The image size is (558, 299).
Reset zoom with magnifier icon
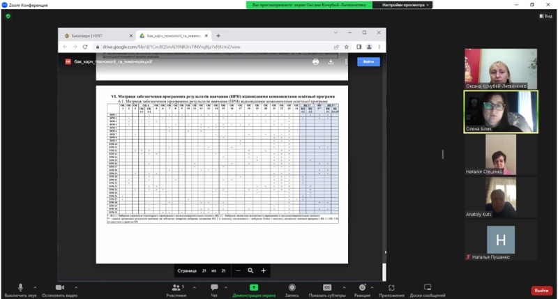pos(250,270)
